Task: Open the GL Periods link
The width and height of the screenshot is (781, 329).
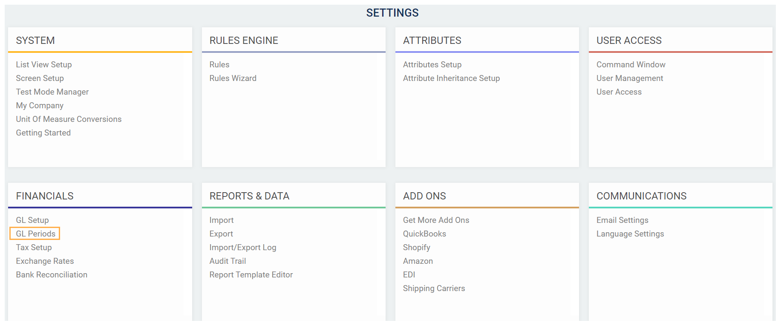Action: [x=36, y=234]
